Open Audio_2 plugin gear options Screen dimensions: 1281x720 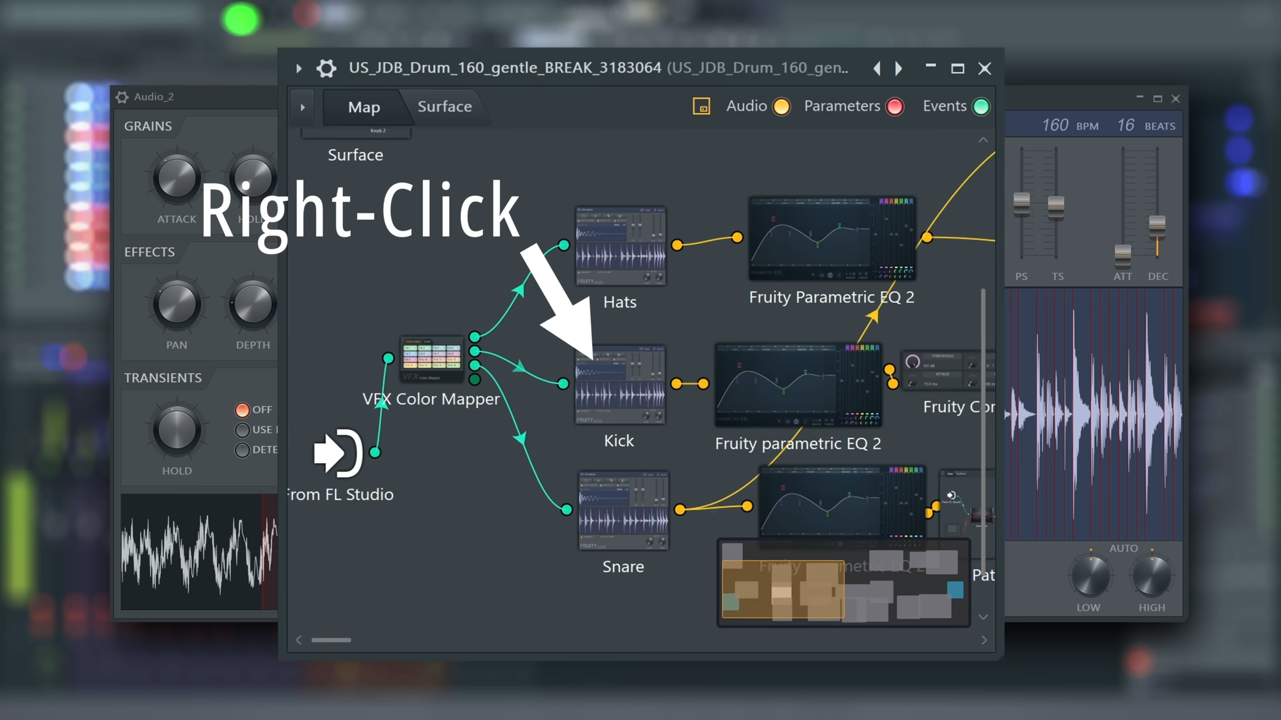pos(122,97)
